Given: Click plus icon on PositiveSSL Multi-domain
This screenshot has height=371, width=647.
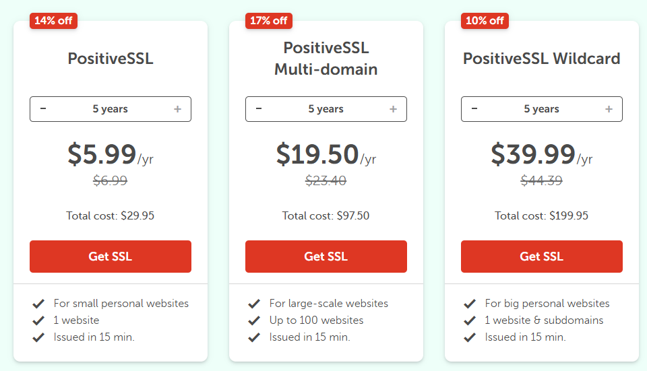Looking at the screenshot, I should coord(393,109).
